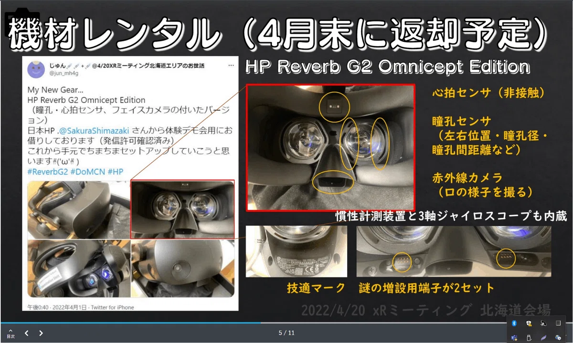Click the 5 / 11 page indicator

(x=286, y=333)
